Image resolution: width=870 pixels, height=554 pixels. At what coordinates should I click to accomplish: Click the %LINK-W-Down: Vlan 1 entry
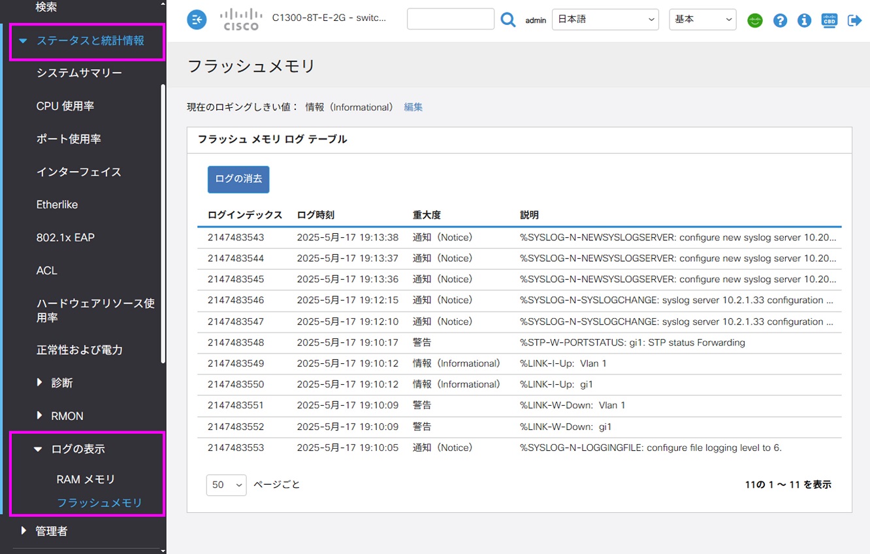tap(573, 405)
